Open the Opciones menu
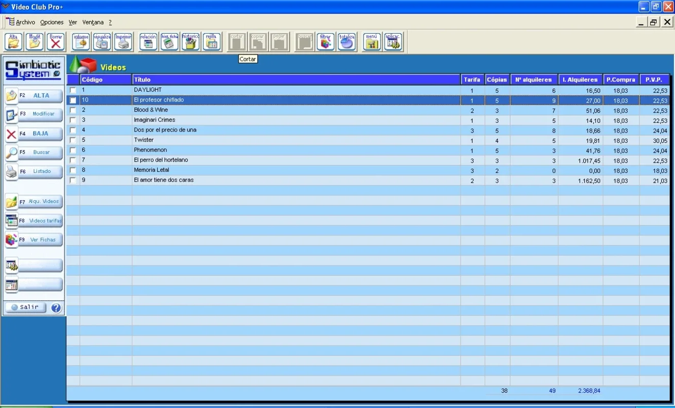Viewport: 675px width, 408px height. pos(52,22)
